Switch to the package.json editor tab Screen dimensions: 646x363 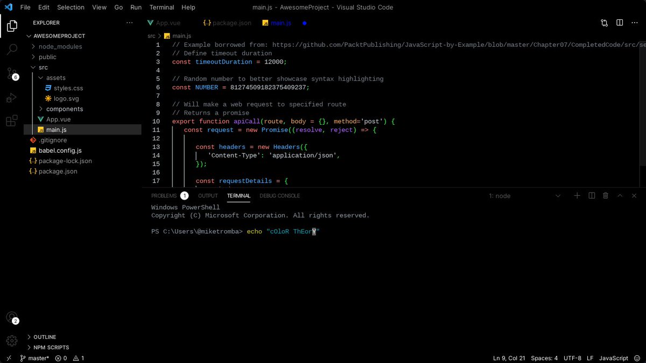[x=227, y=23]
